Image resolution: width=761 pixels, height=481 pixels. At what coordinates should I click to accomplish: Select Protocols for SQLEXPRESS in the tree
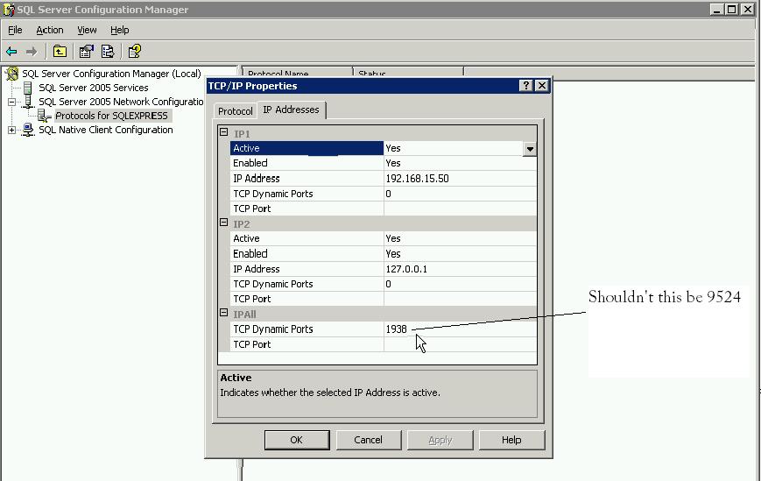[x=111, y=116]
